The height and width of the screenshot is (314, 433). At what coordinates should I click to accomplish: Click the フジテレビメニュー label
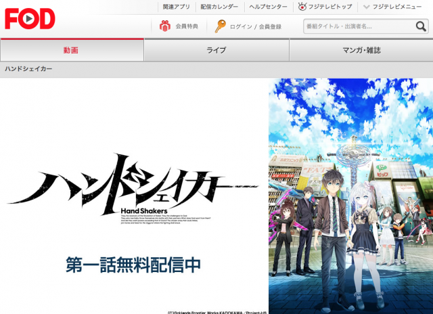(397, 7)
